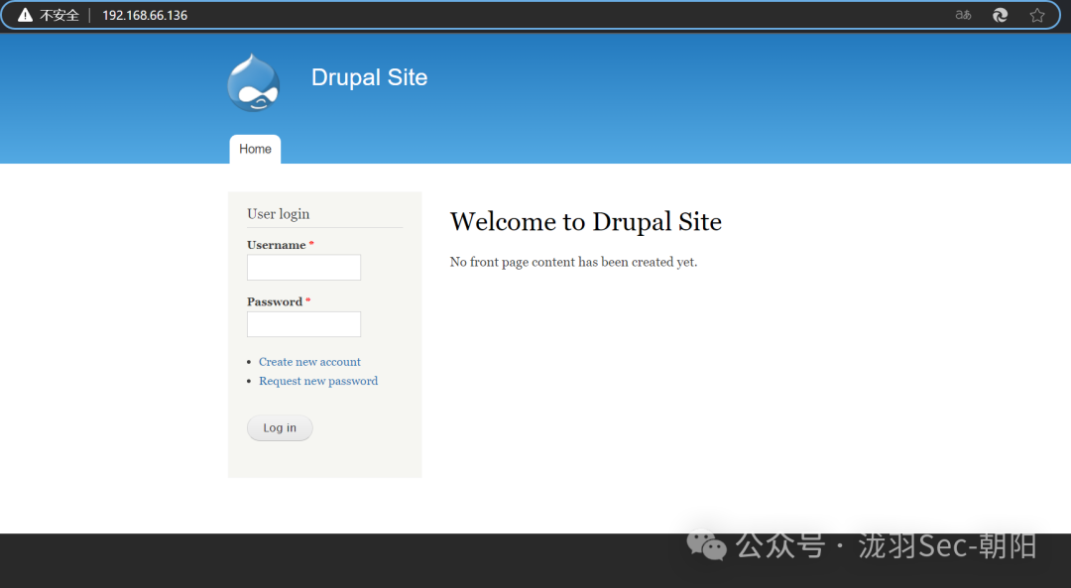
Task: Click the User login block title
Action: tap(279, 214)
